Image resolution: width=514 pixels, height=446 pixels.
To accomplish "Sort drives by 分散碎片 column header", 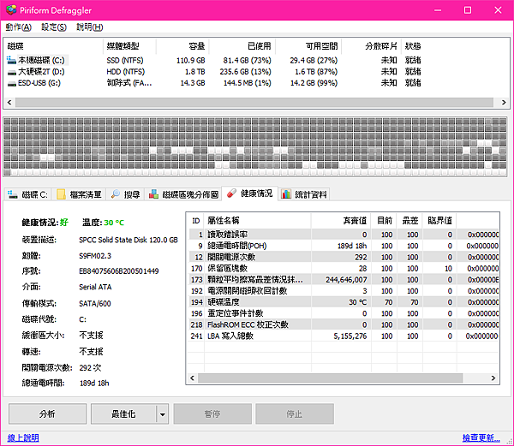I will (372, 46).
